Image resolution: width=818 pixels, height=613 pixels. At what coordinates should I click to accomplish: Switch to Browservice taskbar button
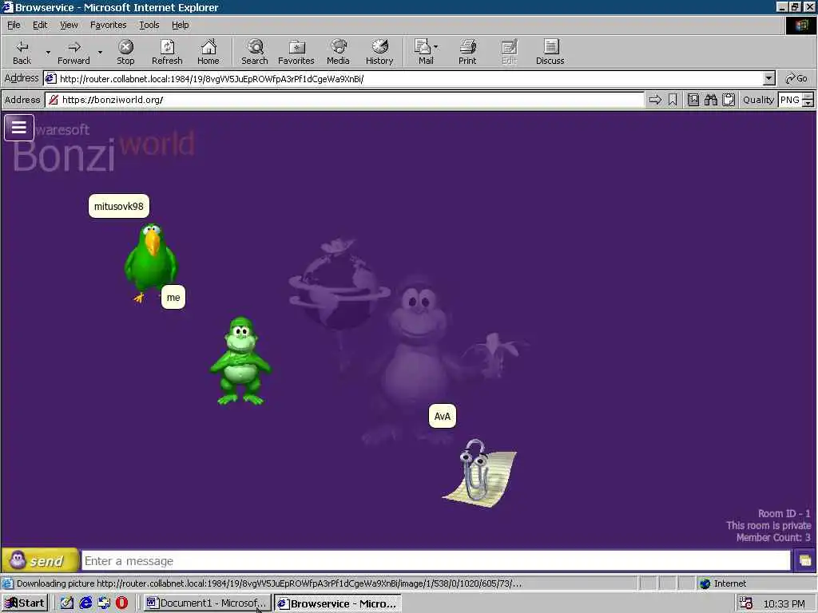coord(338,603)
